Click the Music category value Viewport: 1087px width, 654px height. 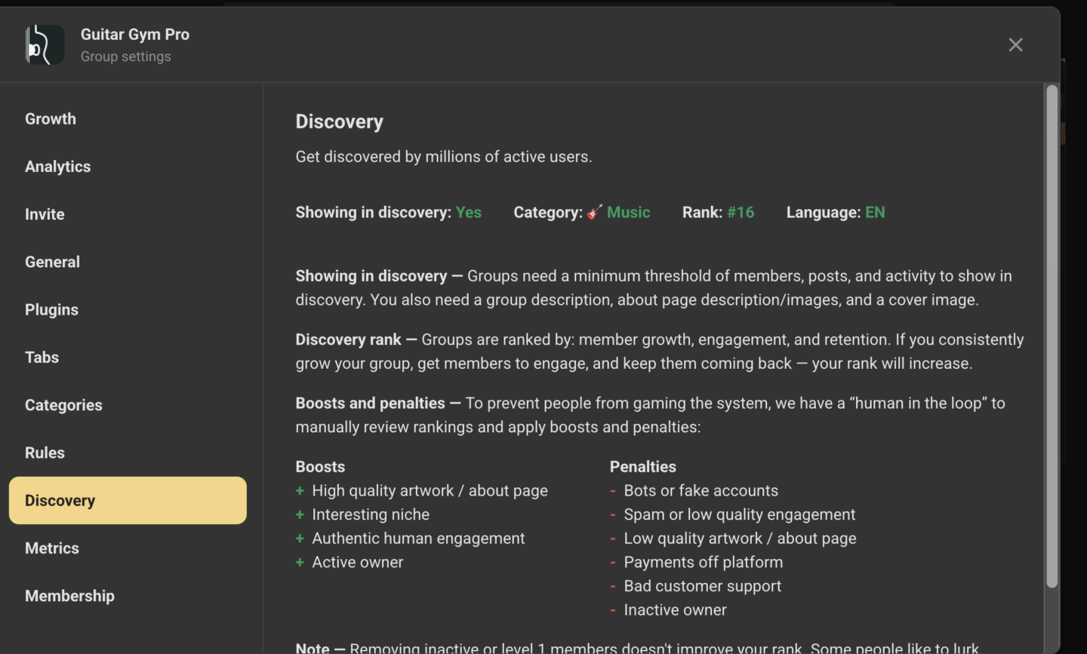coord(628,213)
